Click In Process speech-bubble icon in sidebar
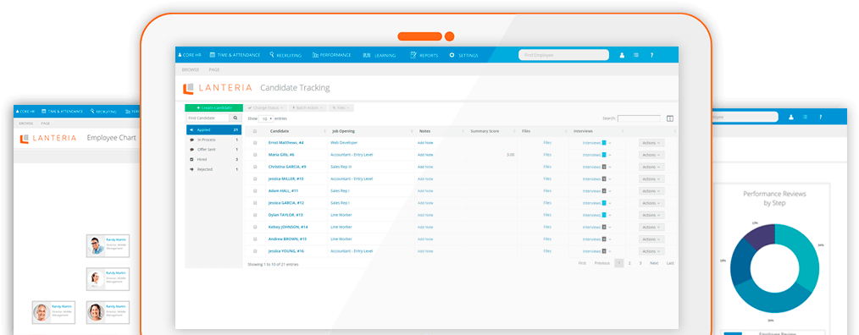Image resolution: width=859 pixels, height=335 pixels. 191,140
